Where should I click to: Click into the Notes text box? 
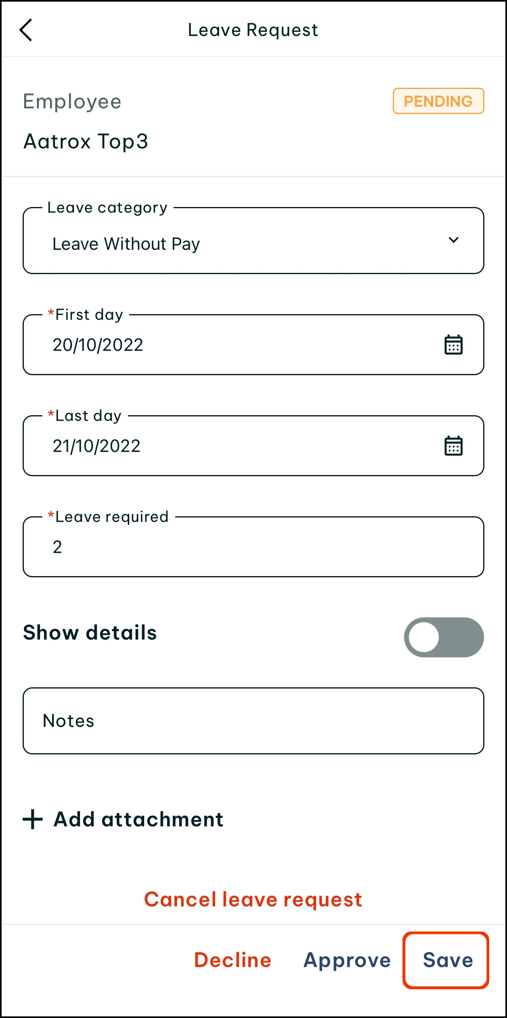253,721
